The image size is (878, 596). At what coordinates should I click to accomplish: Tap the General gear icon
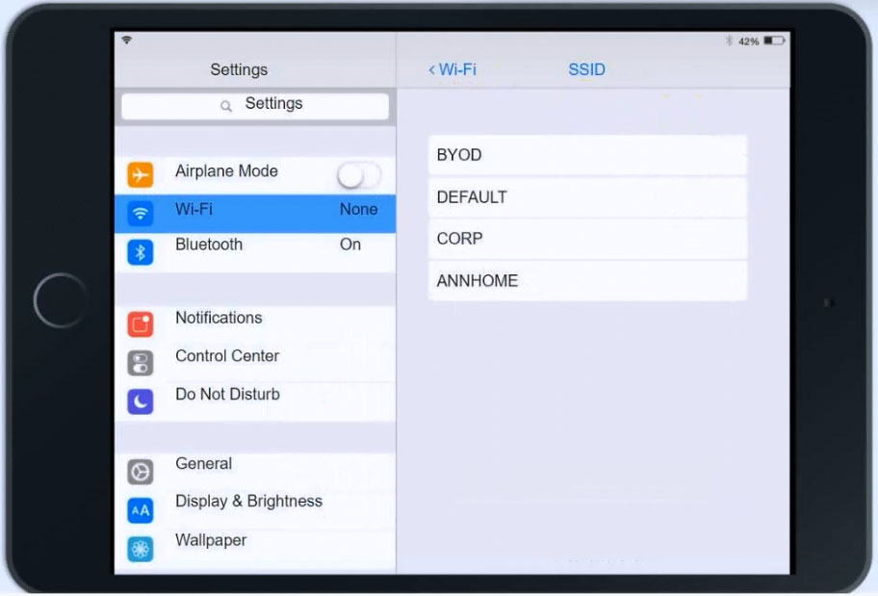[x=141, y=472]
